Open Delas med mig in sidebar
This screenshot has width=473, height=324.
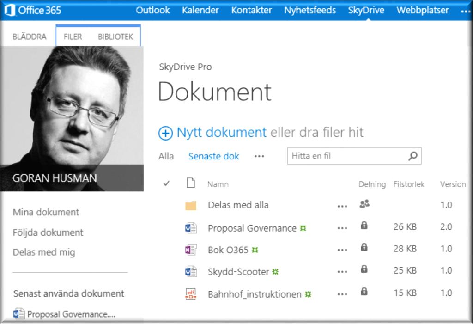click(44, 252)
